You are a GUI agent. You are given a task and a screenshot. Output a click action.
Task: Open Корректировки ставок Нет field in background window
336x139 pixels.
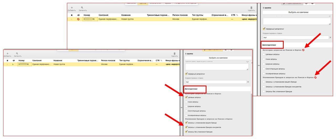[x=295, y=38]
